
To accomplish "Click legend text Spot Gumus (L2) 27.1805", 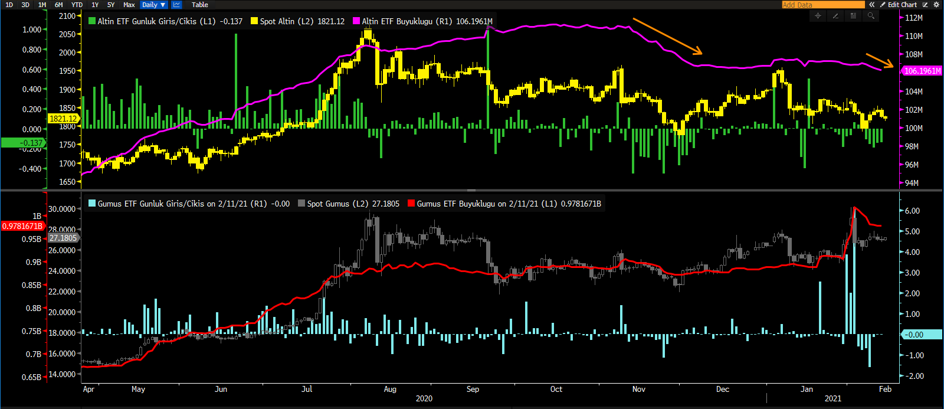I will coord(353,204).
